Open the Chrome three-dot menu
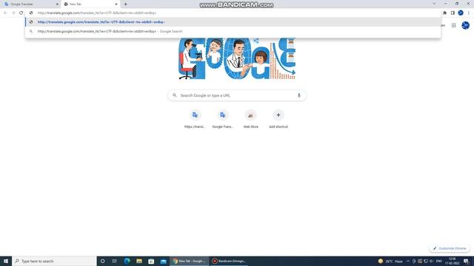This screenshot has width=474, height=266. click(469, 13)
